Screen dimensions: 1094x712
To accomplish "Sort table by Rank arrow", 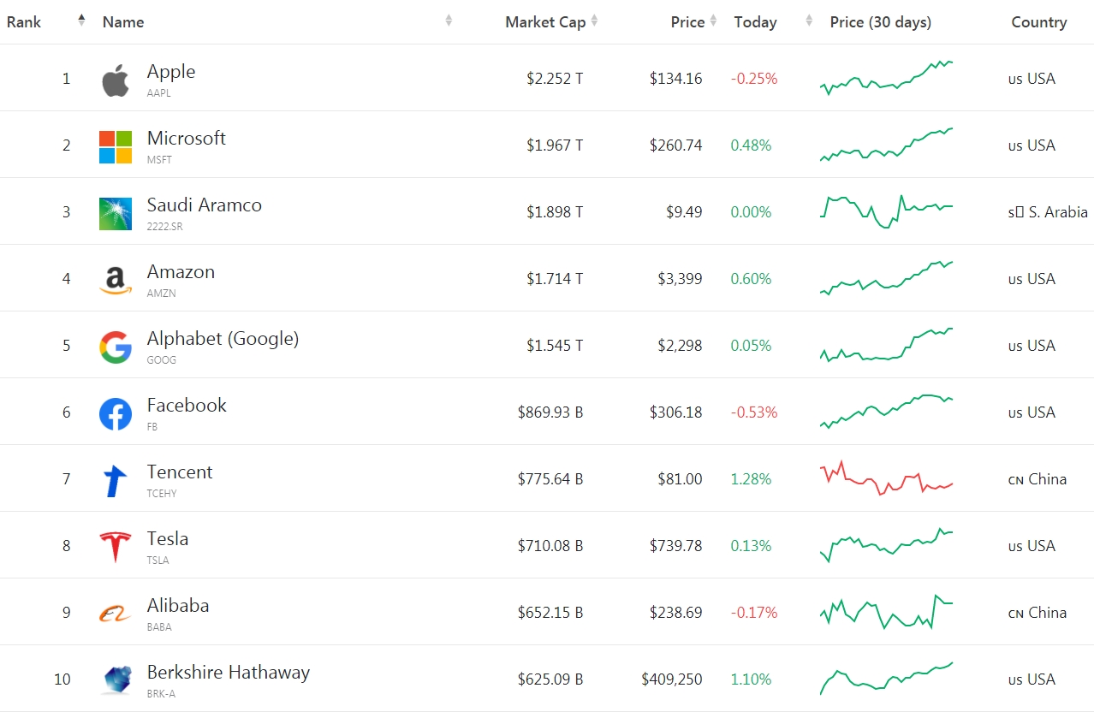I will (81, 21).
